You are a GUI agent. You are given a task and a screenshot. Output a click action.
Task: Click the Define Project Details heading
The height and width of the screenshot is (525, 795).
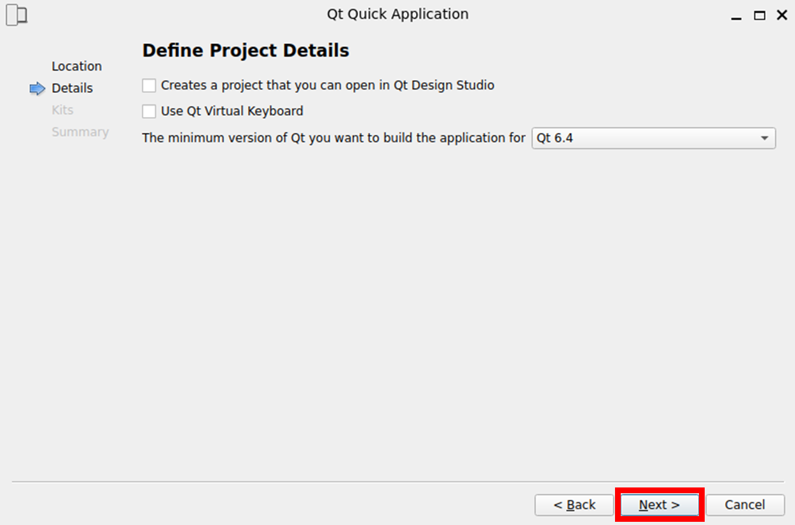(x=245, y=51)
